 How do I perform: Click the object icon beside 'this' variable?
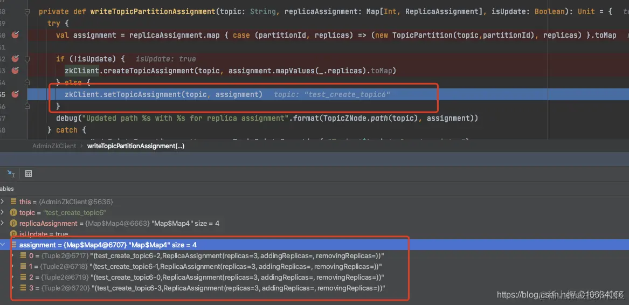point(13,202)
